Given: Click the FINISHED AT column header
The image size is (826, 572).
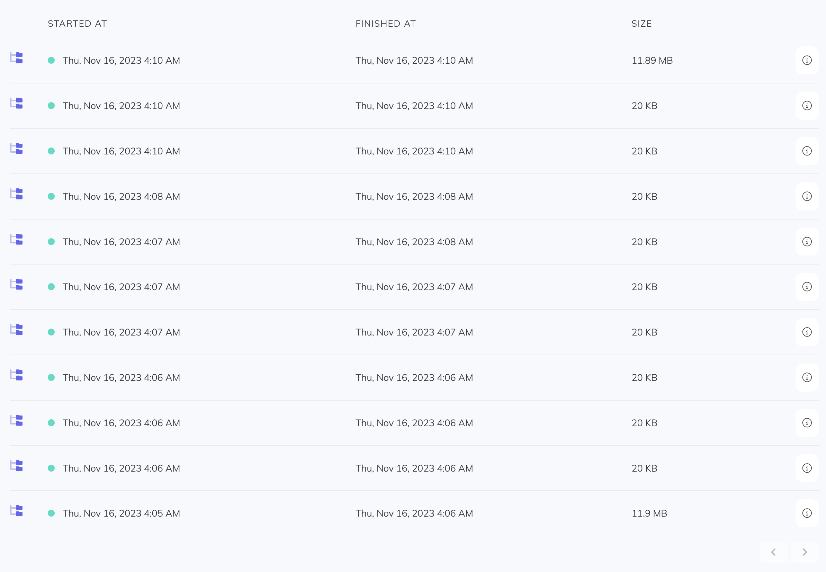Looking at the screenshot, I should pos(386,24).
